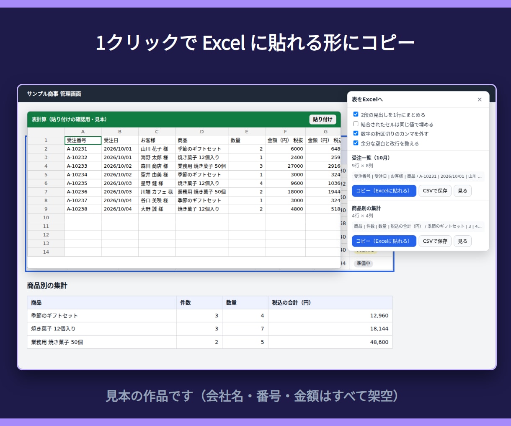Click the 商品別の集計 heading on page
The width and height of the screenshot is (511, 426).
(x=47, y=286)
